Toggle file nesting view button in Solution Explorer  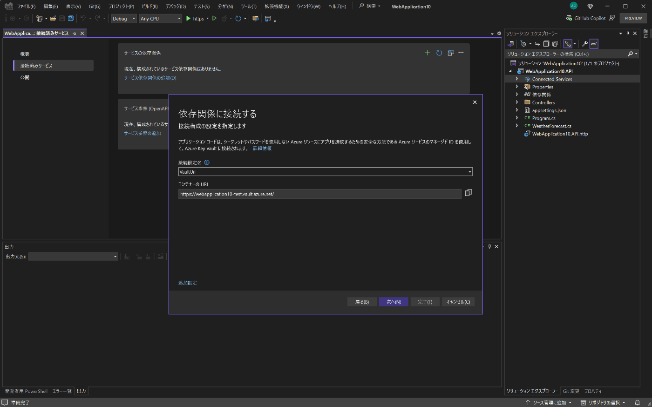(568, 44)
